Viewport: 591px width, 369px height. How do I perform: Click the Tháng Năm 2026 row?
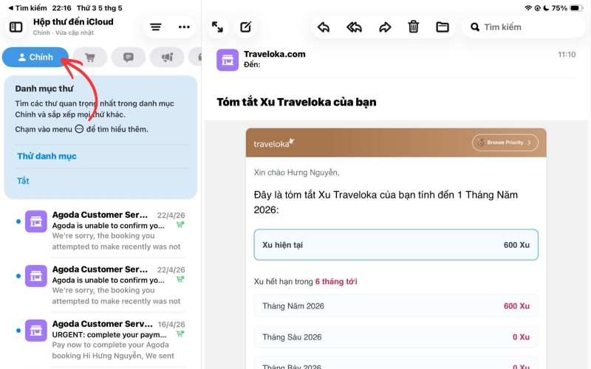click(x=396, y=306)
